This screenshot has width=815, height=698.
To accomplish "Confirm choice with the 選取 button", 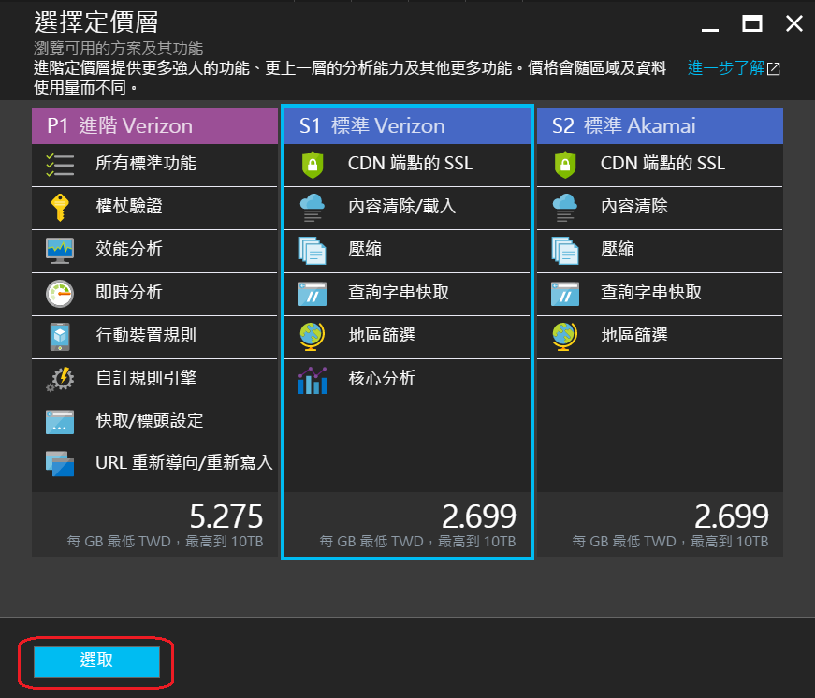I will click(x=96, y=662).
